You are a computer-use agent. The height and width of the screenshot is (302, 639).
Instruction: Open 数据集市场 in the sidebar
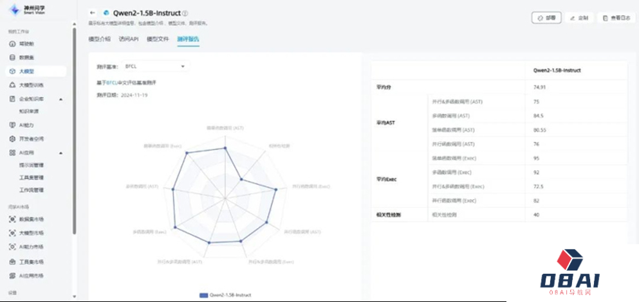tap(31, 219)
